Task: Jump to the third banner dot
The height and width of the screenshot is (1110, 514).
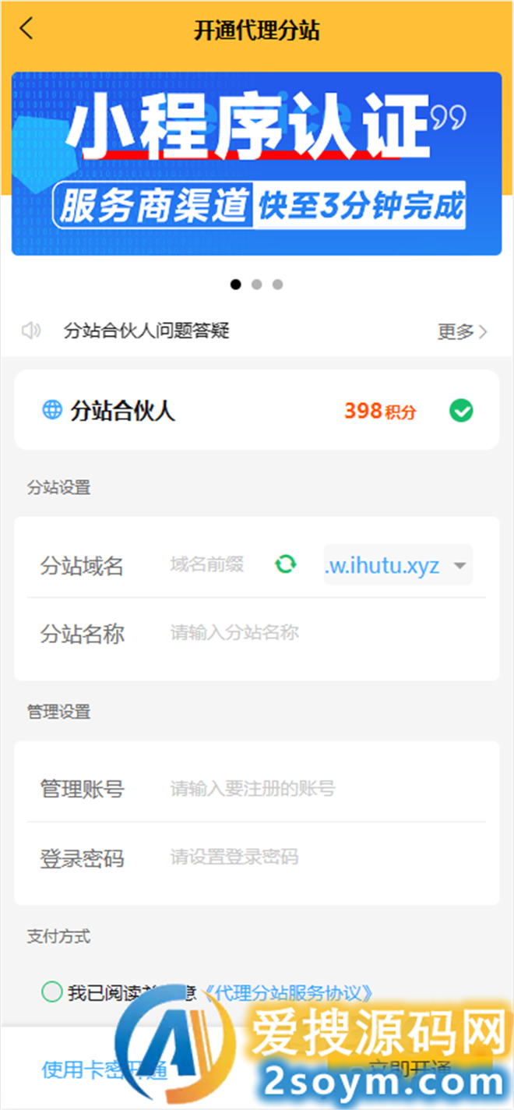Action: pyautogui.click(x=278, y=285)
